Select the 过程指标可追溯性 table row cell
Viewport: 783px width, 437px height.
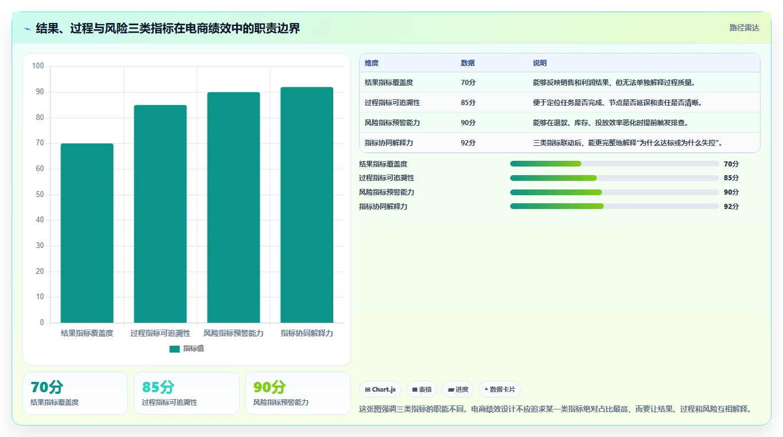tap(392, 103)
